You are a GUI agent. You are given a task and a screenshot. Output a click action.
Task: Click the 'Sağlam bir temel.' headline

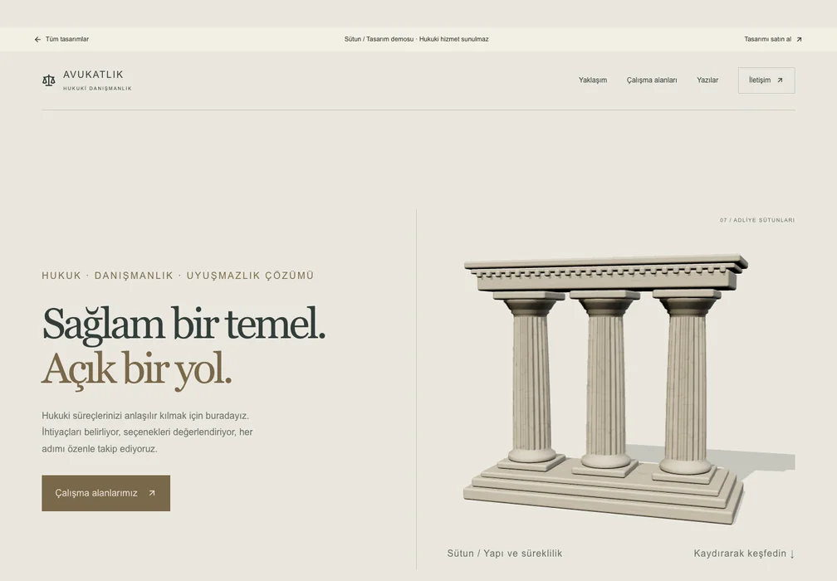click(x=184, y=324)
